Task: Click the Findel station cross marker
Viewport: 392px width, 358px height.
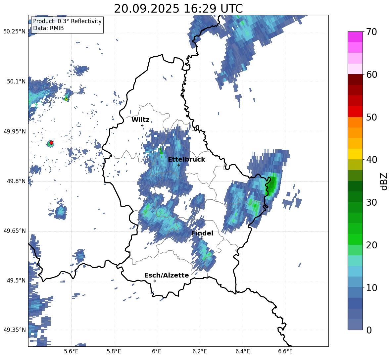Action: (x=202, y=239)
